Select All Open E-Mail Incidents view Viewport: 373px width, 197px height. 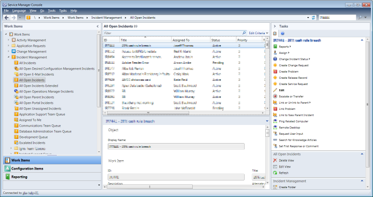pyautogui.click(x=36, y=74)
